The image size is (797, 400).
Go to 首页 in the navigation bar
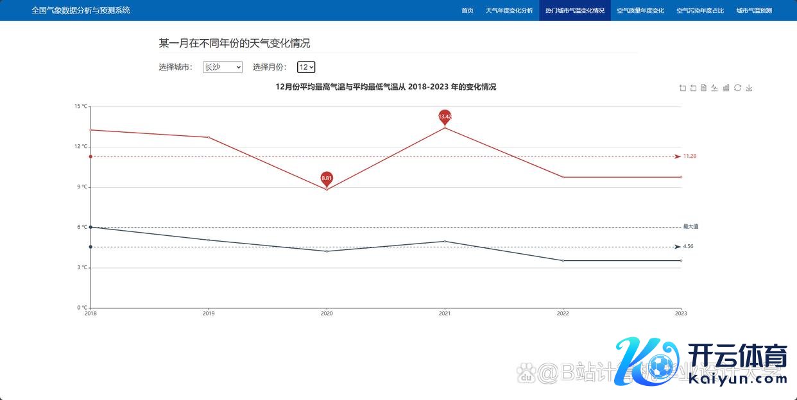point(467,11)
